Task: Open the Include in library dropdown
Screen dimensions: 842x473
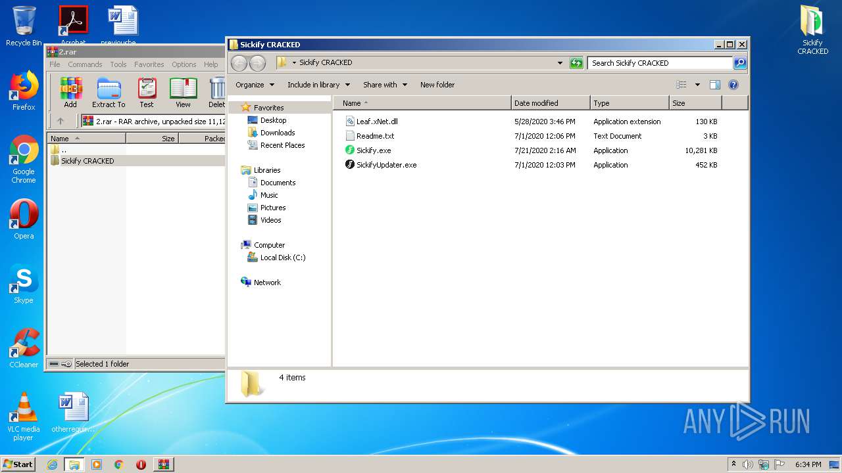Action: [x=318, y=85]
